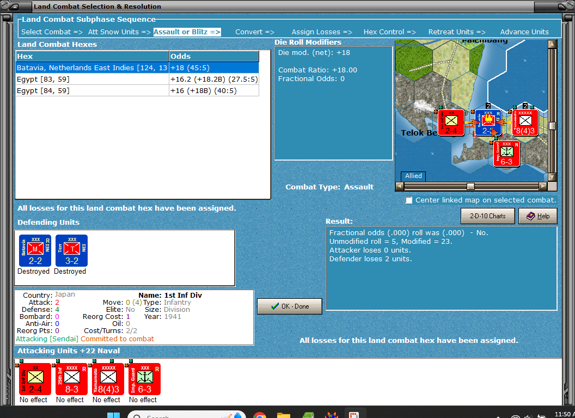Screen dimensions: 575x418
Task: Click the Att Snow Units subphase step
Action: click(119, 32)
